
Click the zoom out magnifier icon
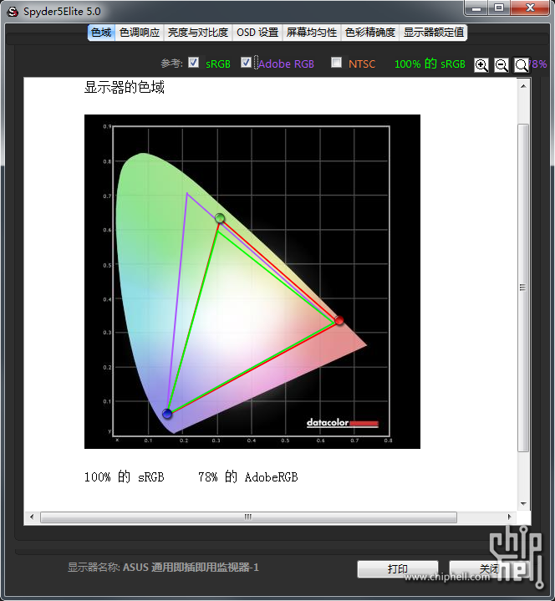coord(502,65)
